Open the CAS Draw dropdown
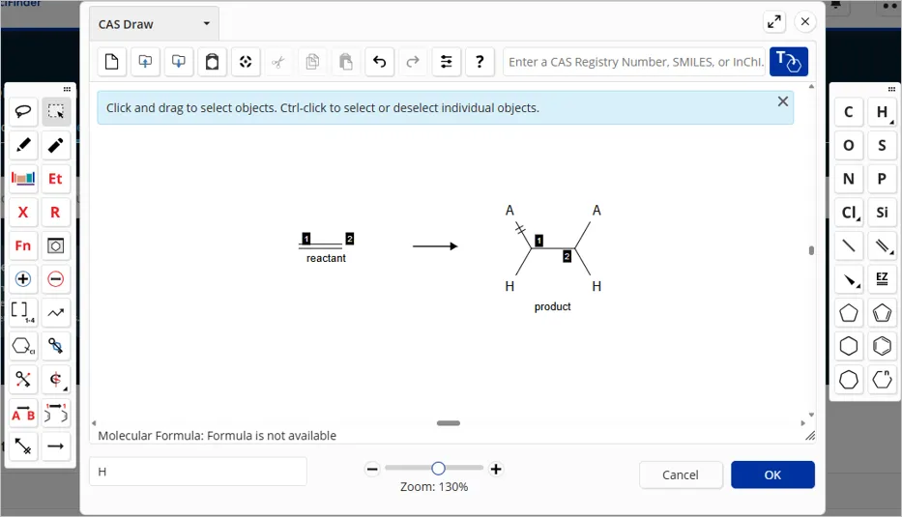The image size is (902, 517). [x=155, y=24]
